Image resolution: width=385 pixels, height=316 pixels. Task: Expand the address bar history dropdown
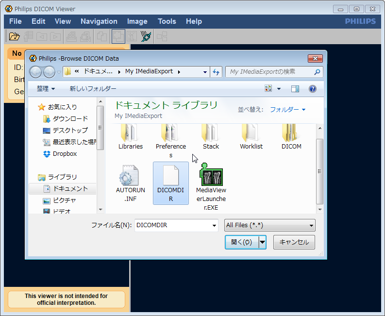[x=205, y=72]
